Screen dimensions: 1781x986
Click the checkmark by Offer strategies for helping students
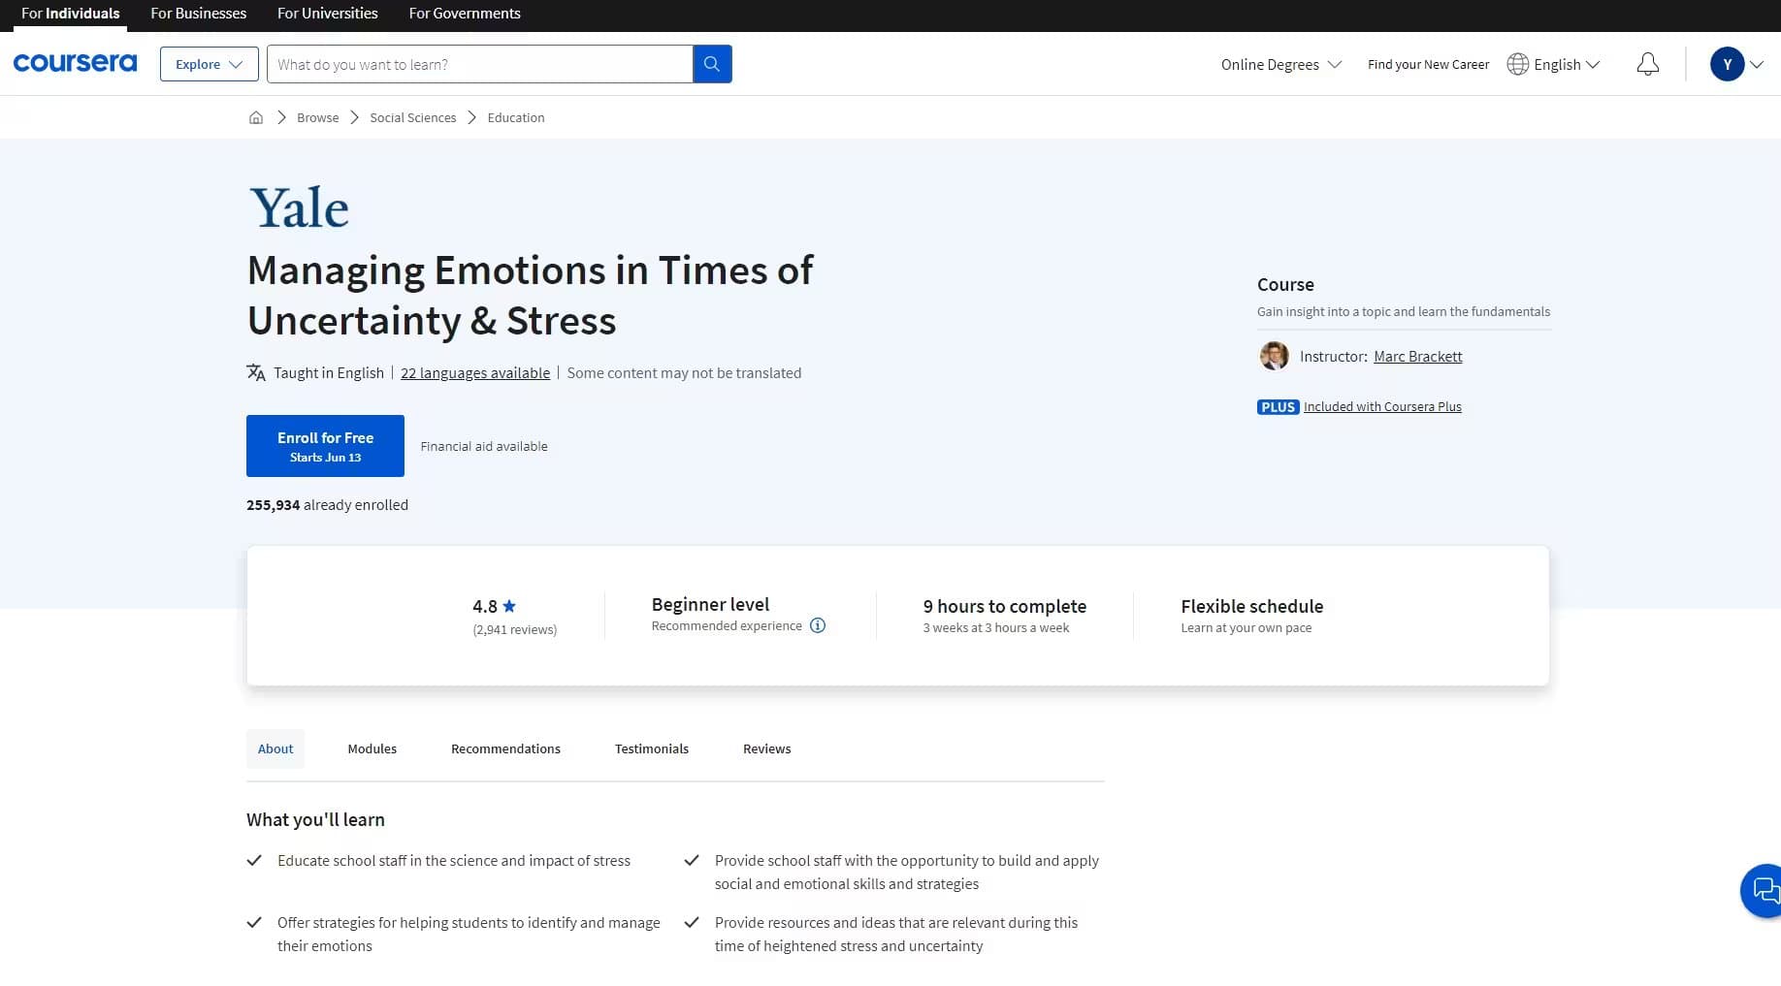(254, 922)
